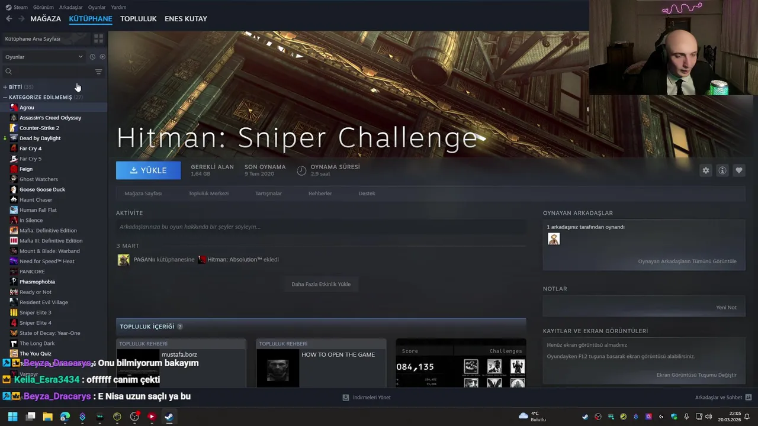Go back with the navigation arrow
This screenshot has height=426, width=758.
[x=9, y=19]
